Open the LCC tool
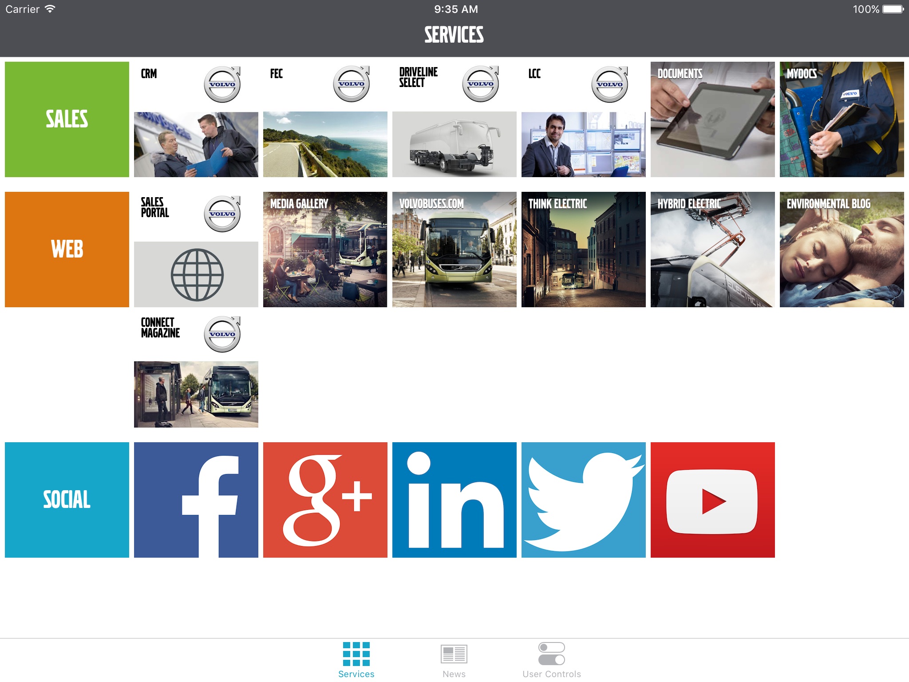Viewport: 909px width, 682px height. pos(583,118)
